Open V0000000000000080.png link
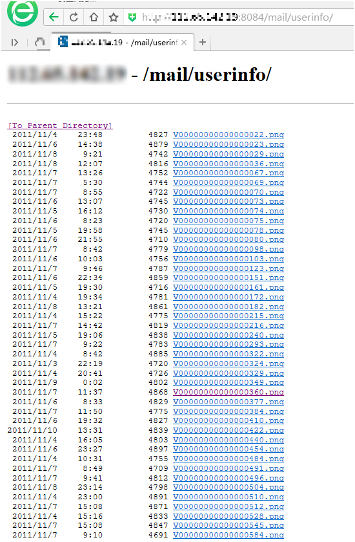The image size is (355, 542). (228, 239)
